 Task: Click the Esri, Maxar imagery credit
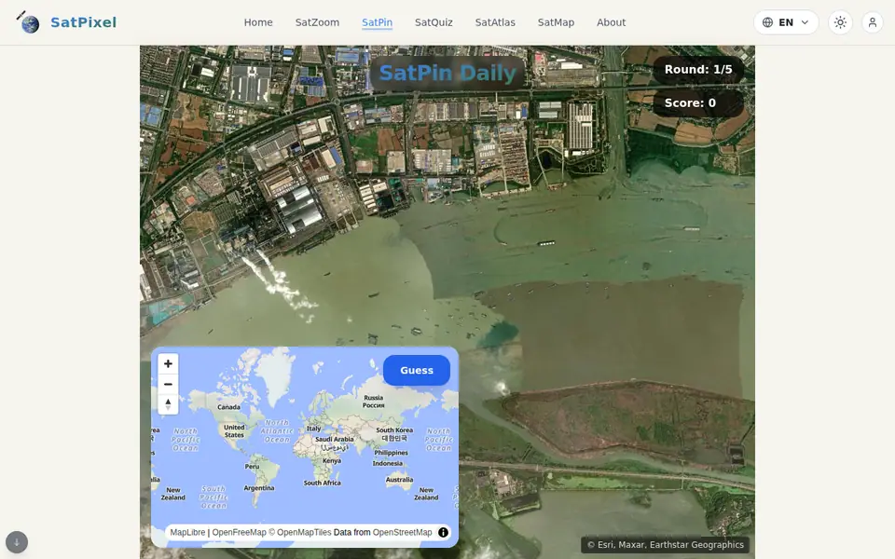pyautogui.click(x=666, y=545)
